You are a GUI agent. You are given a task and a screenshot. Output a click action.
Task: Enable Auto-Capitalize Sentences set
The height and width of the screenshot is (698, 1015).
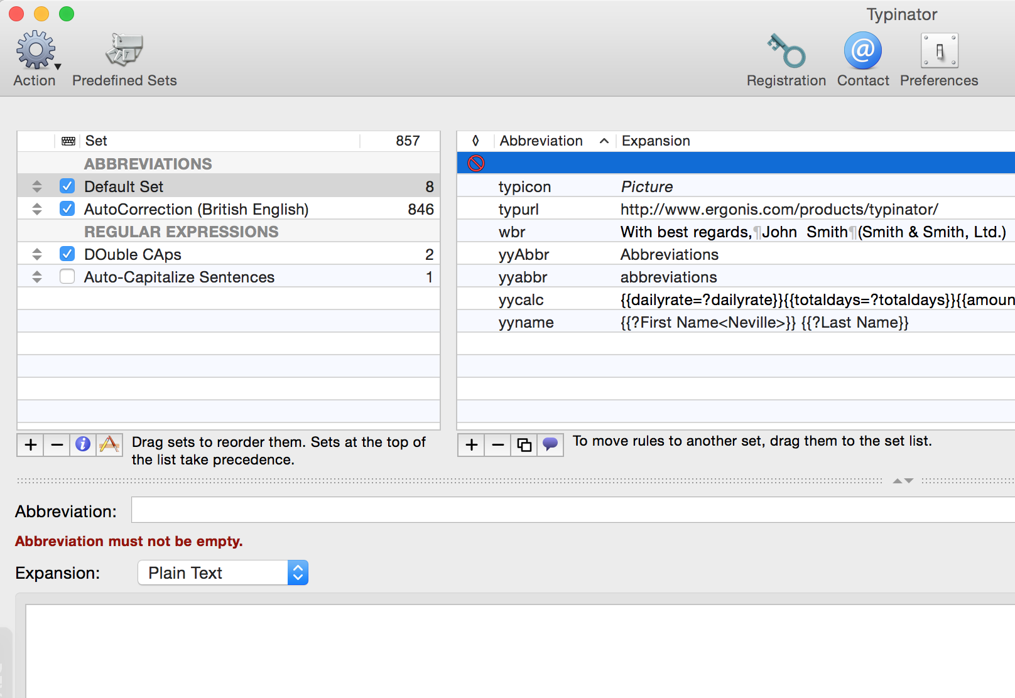coord(67,276)
